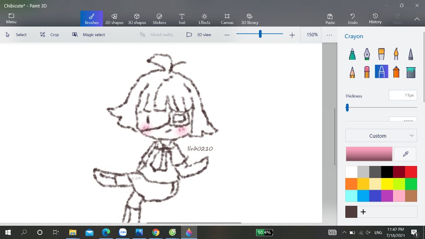Toggle 3D view
425x239 pixels.
[x=199, y=35]
